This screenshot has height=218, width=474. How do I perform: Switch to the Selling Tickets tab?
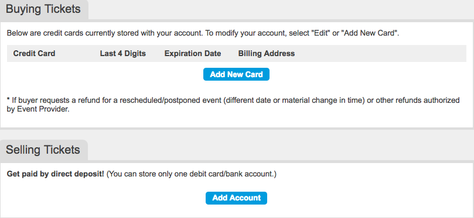[43, 150]
